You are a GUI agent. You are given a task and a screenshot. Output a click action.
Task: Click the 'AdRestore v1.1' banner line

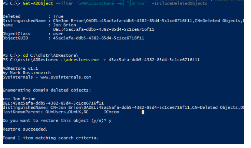point(20,69)
